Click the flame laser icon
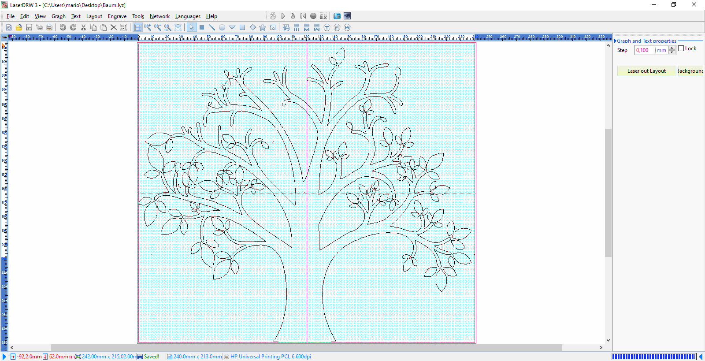This screenshot has width=705, height=361. pos(293,16)
